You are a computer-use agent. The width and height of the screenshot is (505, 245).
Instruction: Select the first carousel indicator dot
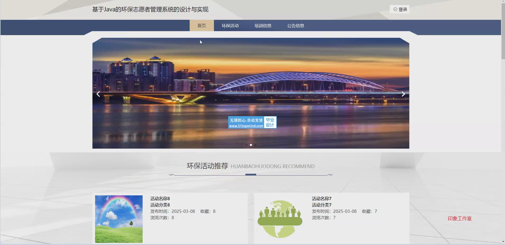(x=247, y=145)
